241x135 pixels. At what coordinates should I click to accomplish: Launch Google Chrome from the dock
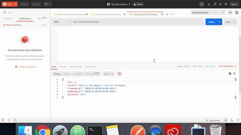pos(43,130)
